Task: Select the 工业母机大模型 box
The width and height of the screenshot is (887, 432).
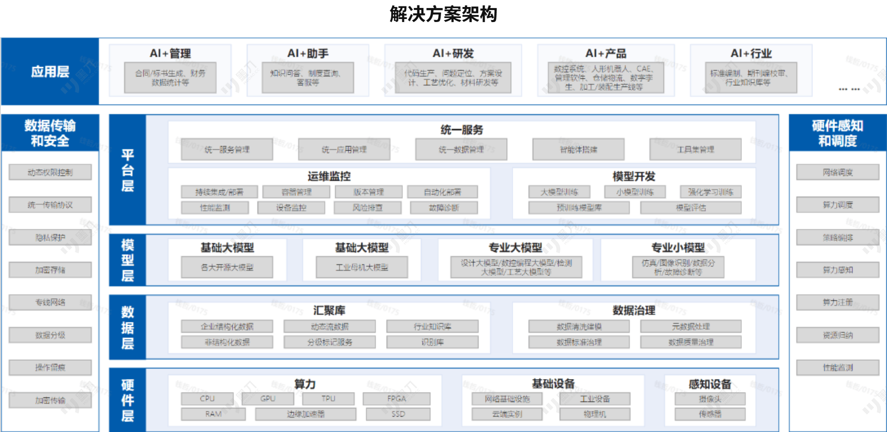Action: [x=361, y=267]
